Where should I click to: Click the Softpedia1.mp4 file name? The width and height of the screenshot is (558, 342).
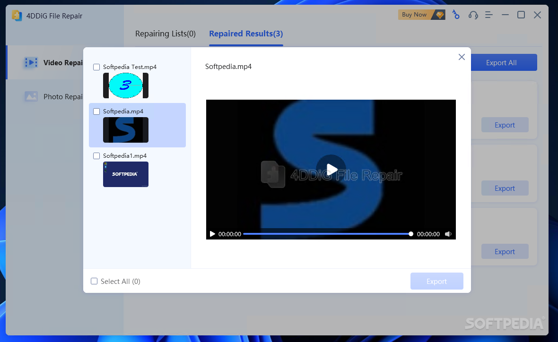pos(125,156)
